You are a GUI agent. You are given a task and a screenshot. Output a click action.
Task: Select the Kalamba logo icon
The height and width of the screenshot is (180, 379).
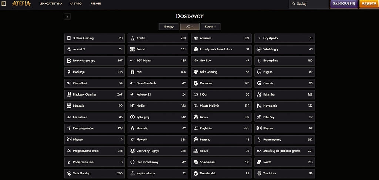[x=259, y=94]
